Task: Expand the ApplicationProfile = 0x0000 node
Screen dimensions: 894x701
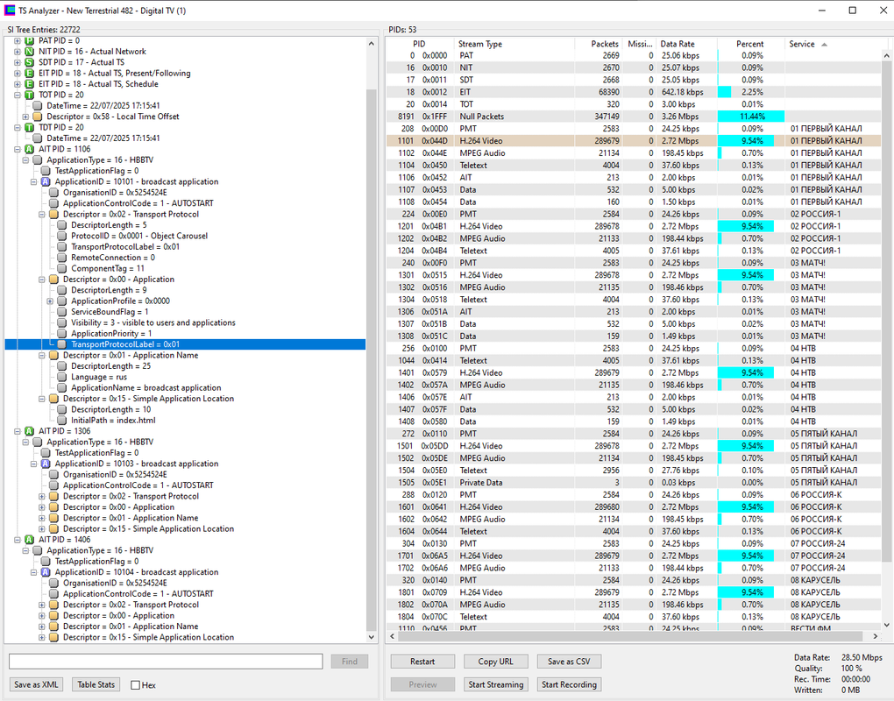Action: coord(50,301)
